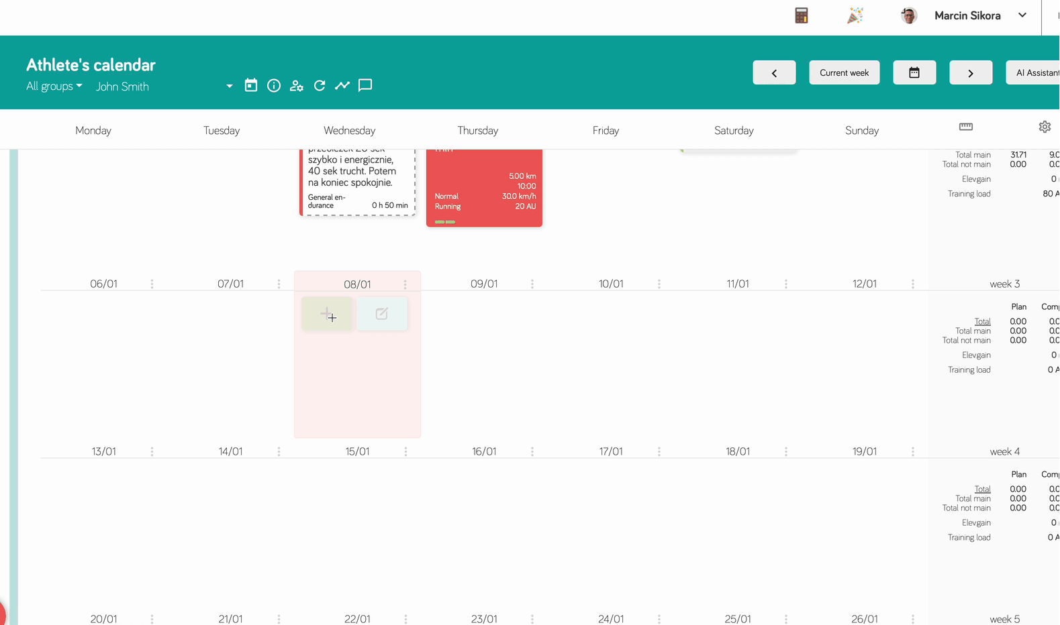
Task: Open the calendar icon beside athlete name
Action: point(251,85)
